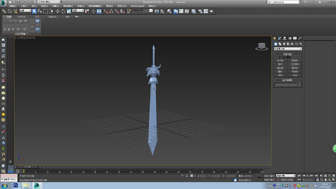Click the 长方体 box primitive button
Image resolution: width=336 pixels, height=189 pixels.
click(x=280, y=61)
